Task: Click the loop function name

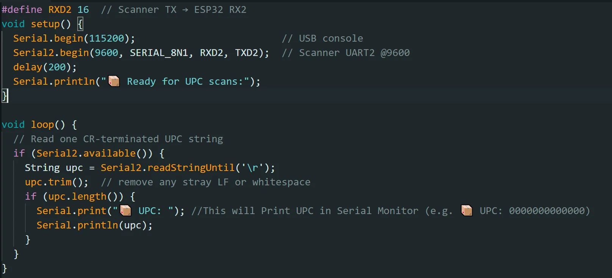Action: 42,124
